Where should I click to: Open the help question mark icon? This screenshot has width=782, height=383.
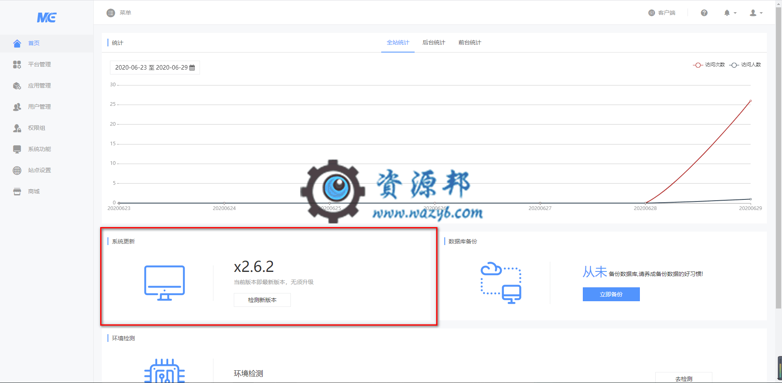(x=704, y=13)
